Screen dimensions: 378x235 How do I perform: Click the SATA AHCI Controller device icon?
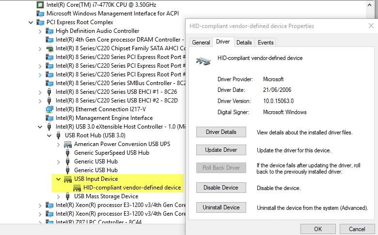point(49,48)
